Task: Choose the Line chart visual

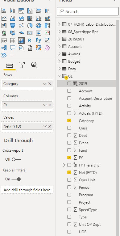Action: point(4,18)
